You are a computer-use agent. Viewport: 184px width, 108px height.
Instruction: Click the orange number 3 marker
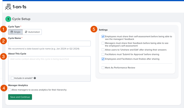click(3, 56)
